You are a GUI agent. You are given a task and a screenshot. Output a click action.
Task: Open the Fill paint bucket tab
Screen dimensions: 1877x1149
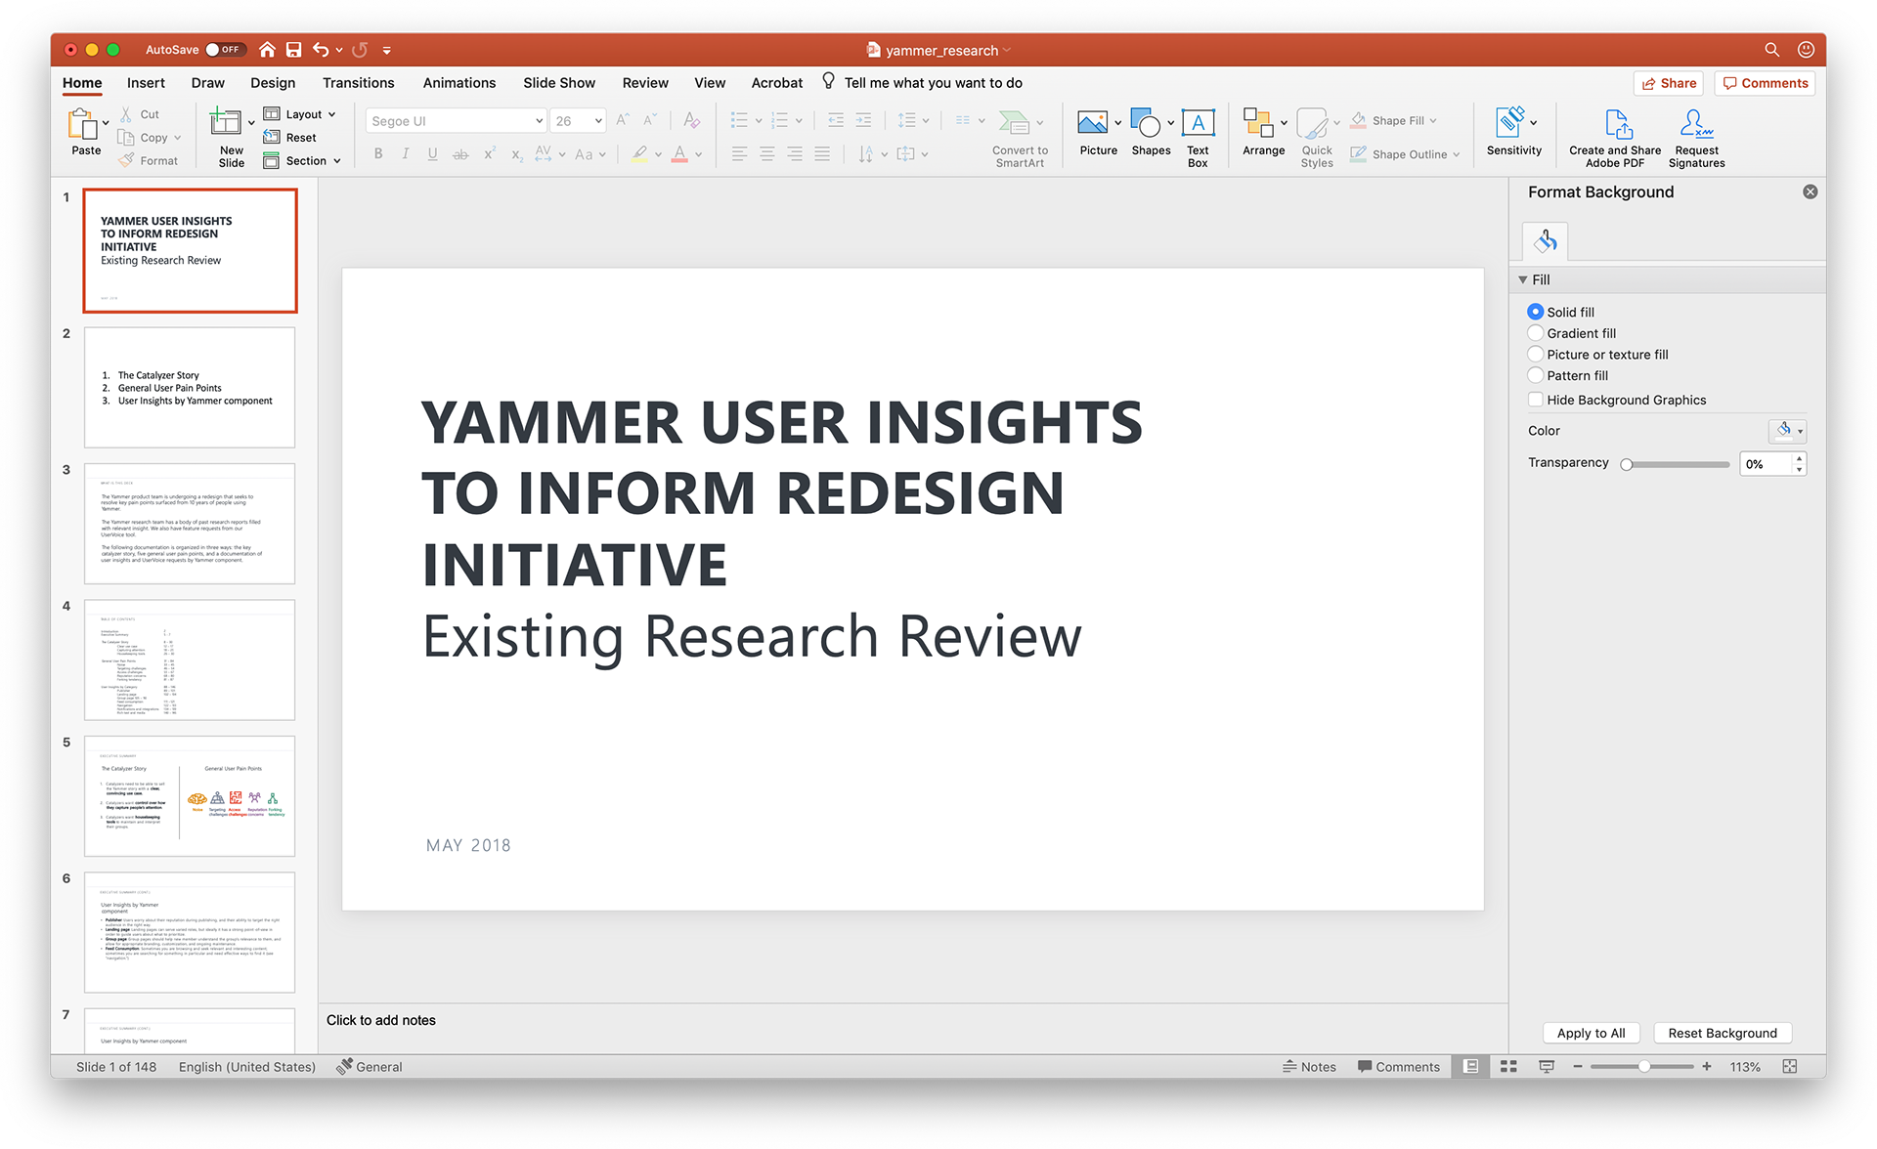coord(1545,241)
